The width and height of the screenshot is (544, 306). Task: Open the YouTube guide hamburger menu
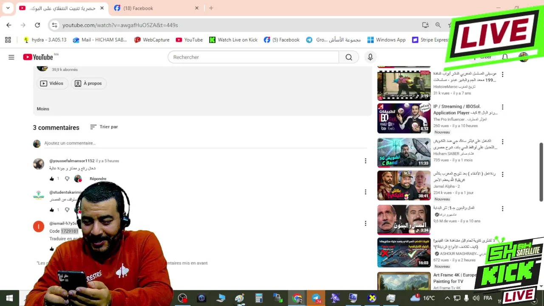(11, 57)
